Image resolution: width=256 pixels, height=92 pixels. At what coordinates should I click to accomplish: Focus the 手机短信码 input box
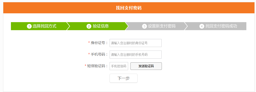click(x=119, y=66)
